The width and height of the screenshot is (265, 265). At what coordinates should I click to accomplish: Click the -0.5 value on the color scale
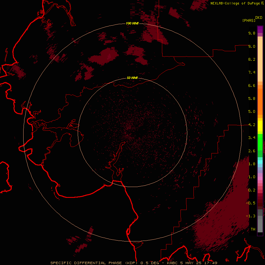click(251, 203)
